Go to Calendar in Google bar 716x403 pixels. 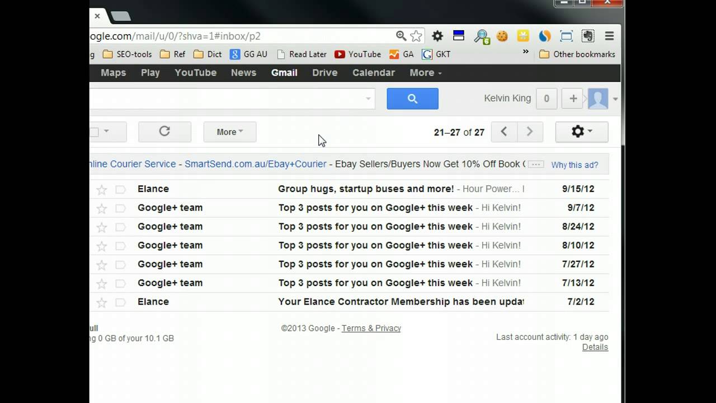[373, 73]
